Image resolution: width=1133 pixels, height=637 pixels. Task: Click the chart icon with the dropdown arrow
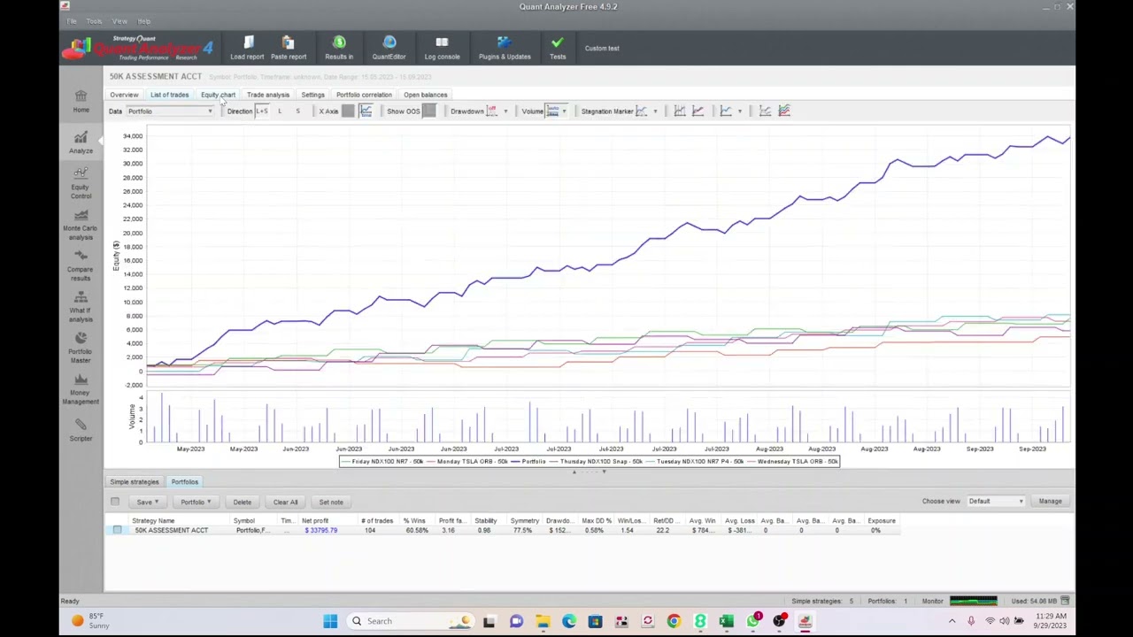click(x=727, y=111)
